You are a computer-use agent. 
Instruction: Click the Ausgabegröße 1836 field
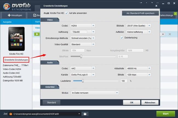pos(135,50)
